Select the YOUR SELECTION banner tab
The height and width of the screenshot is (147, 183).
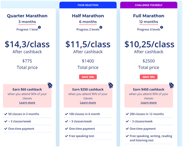coord(88,5)
